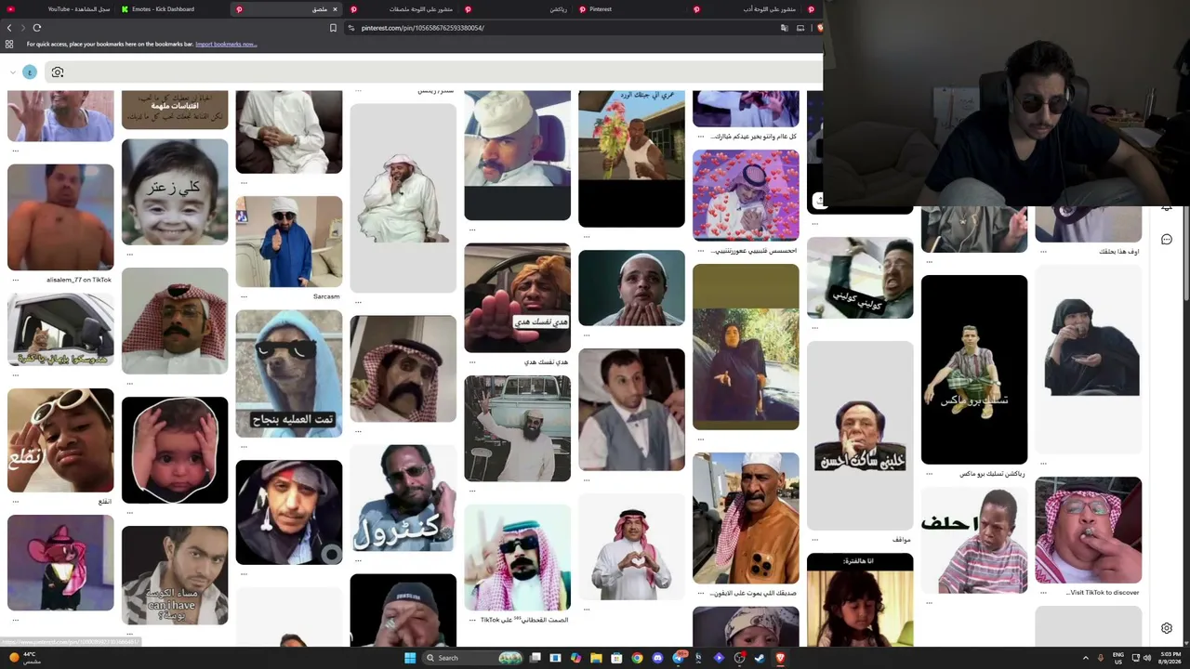Open the Pinterest messages speech bubble icon

click(1167, 240)
